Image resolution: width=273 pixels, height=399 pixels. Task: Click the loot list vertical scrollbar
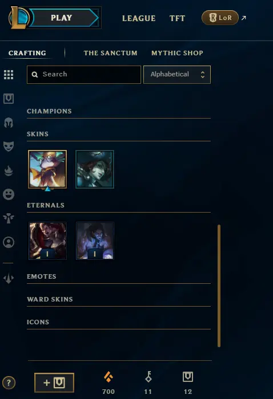coord(219,286)
